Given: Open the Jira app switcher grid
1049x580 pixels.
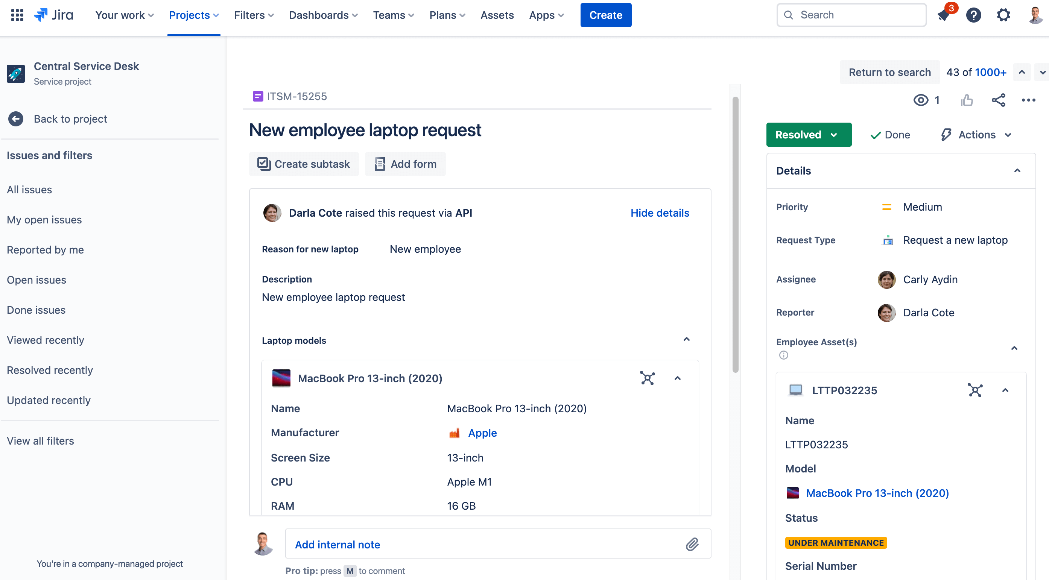Looking at the screenshot, I should pos(17,15).
